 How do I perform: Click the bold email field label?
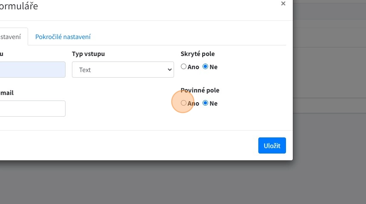click(x=7, y=92)
